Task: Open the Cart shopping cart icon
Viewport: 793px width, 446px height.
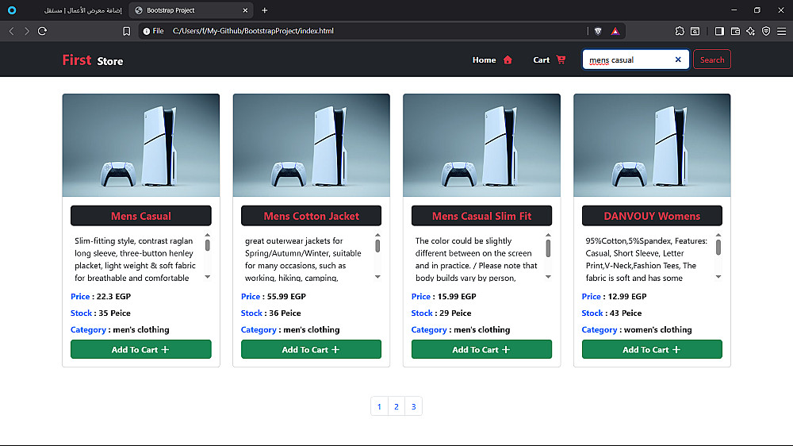Action: [561, 60]
